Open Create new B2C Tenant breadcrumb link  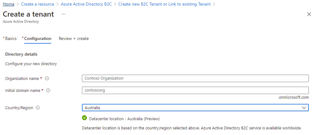point(164,4)
